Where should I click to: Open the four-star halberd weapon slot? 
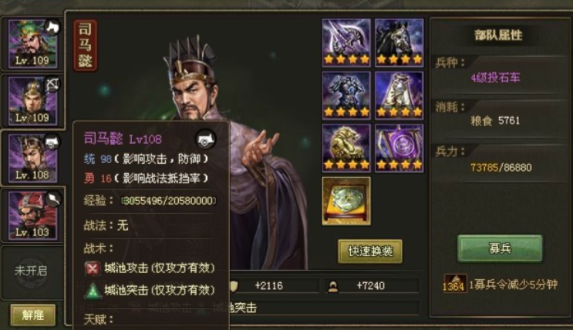[x=346, y=43]
